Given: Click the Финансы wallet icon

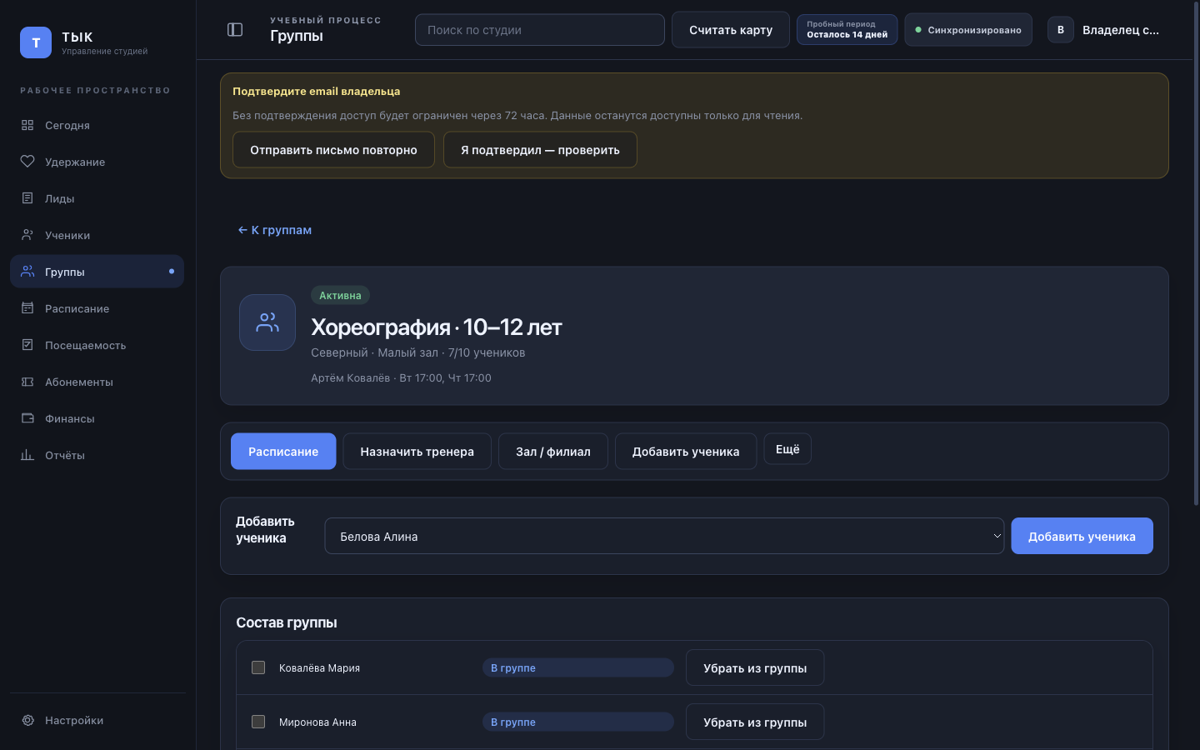Looking at the screenshot, I should tap(27, 418).
